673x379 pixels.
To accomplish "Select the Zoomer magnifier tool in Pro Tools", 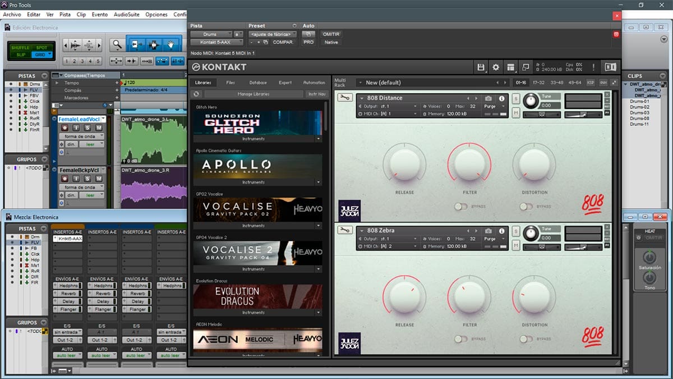I will [x=116, y=44].
